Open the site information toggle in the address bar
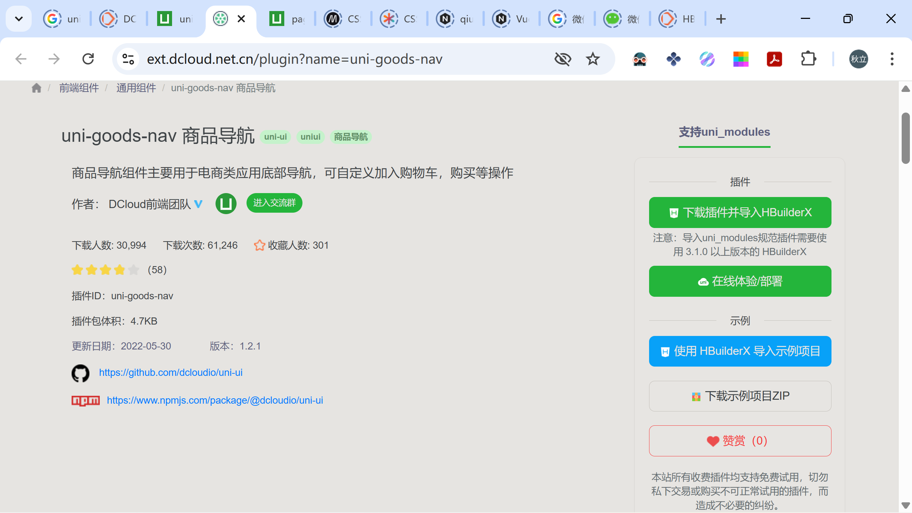912x513 pixels. [128, 59]
